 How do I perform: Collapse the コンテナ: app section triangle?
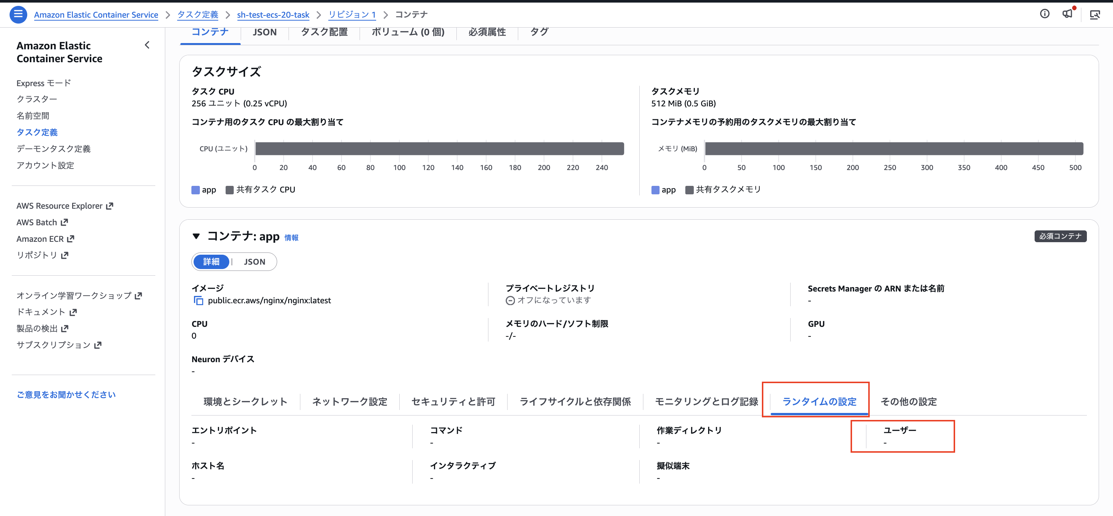pos(196,236)
